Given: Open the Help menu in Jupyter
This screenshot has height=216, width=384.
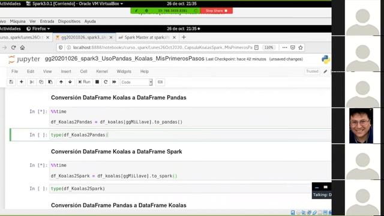Looking at the screenshot, I should point(145,71).
